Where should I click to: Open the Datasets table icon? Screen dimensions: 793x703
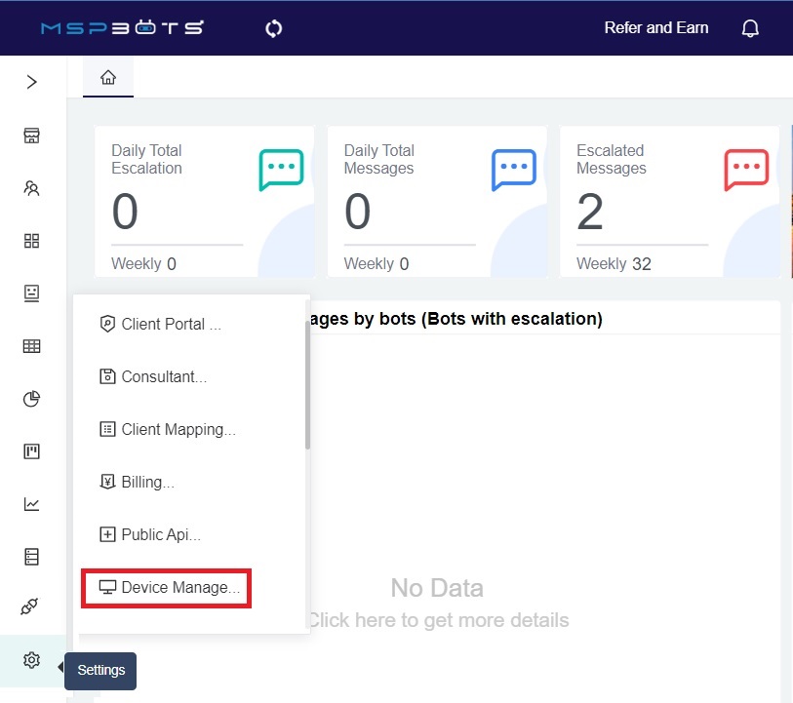[x=30, y=346]
